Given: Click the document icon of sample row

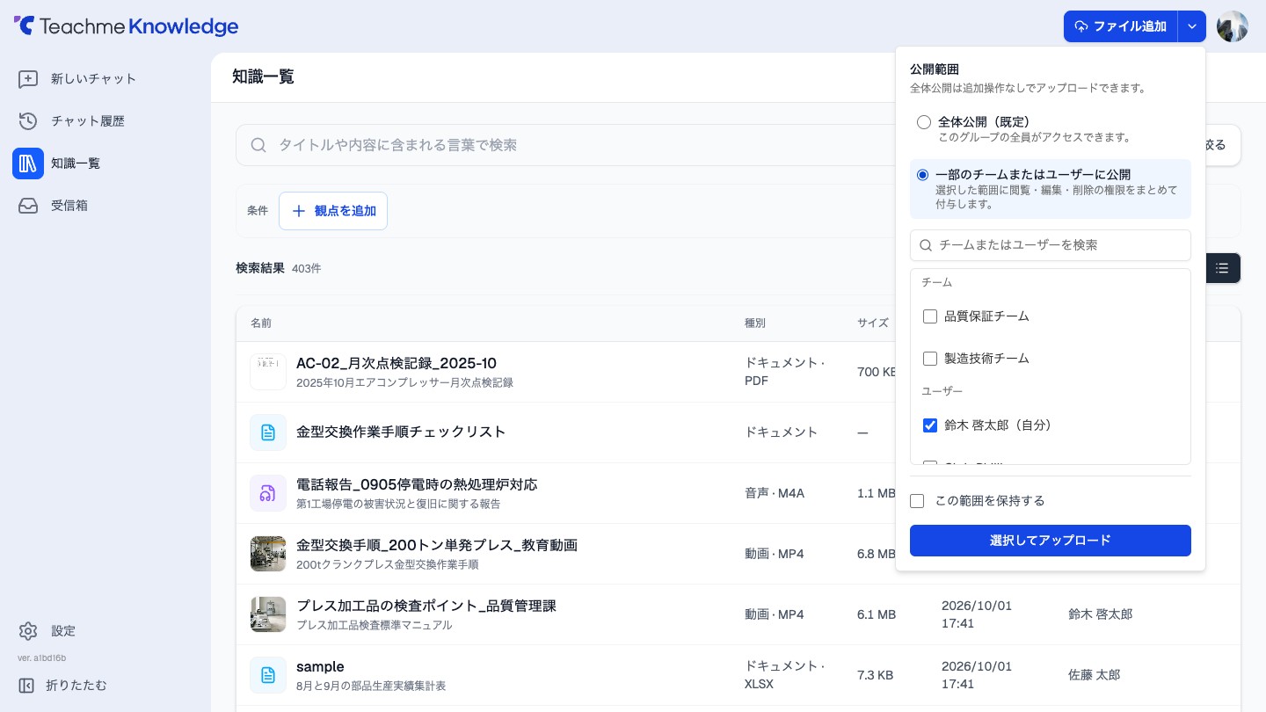Looking at the screenshot, I should pos(268,675).
